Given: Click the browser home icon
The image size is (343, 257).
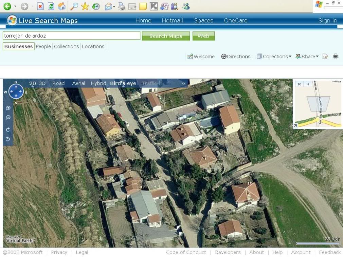Looking at the screenshot, I should coord(62,6).
